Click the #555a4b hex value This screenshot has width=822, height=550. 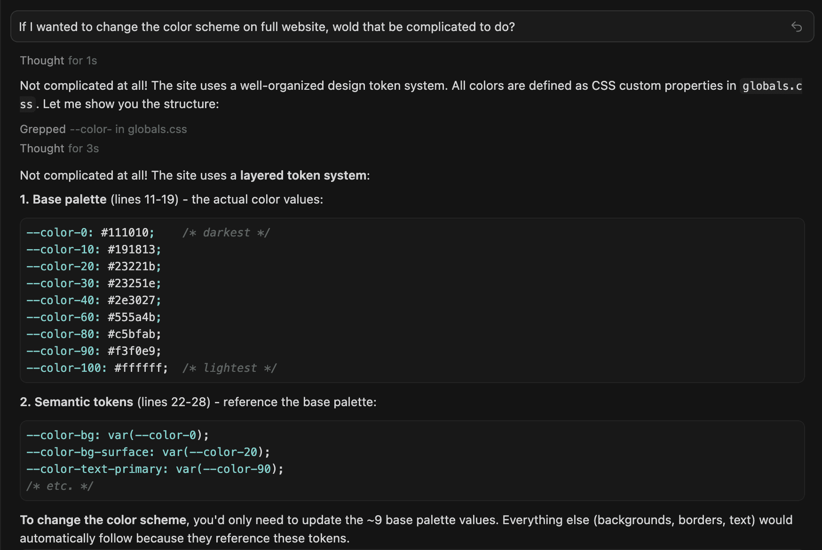pyautogui.click(x=134, y=317)
